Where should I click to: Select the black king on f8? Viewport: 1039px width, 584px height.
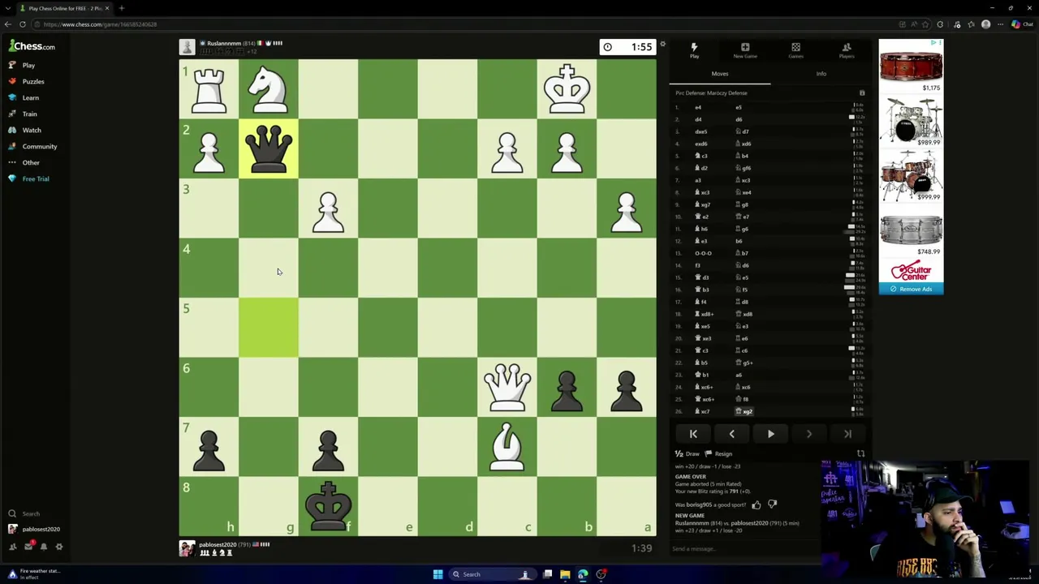[x=328, y=506]
